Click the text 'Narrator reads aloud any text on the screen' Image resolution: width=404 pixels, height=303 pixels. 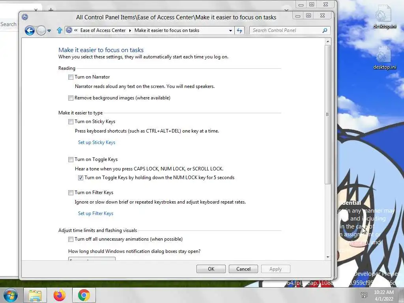point(120,86)
